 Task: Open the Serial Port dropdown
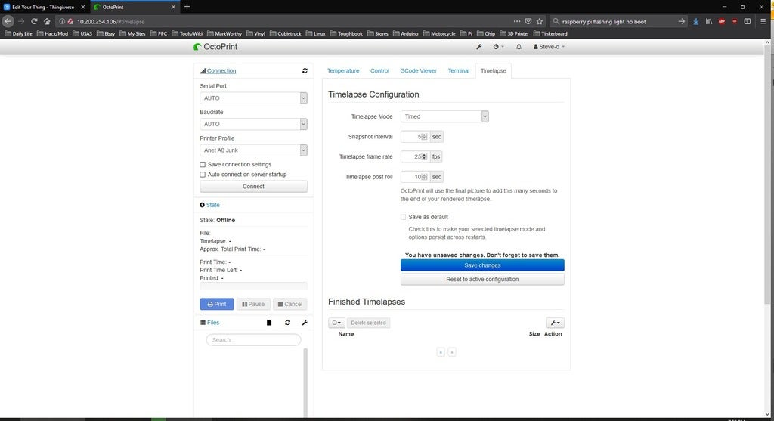click(x=253, y=98)
